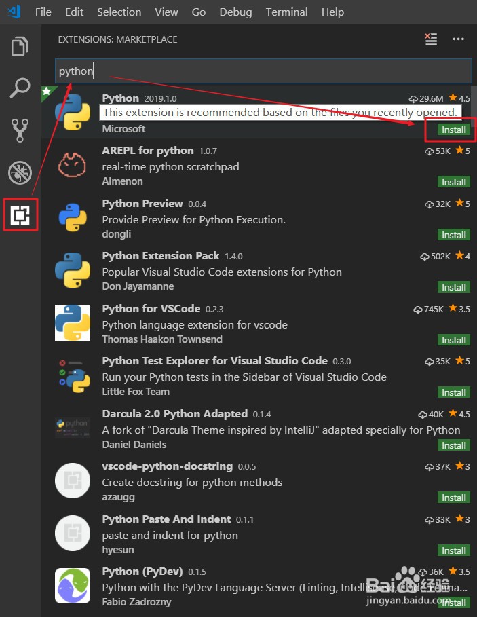477x617 pixels.
Task: Install Python Paste And Indent
Action: tap(454, 550)
